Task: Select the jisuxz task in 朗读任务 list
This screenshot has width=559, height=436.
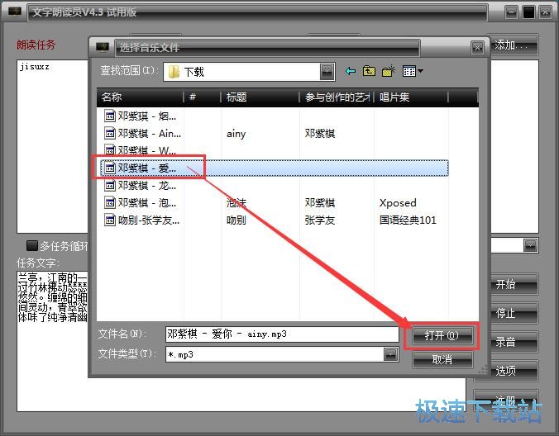Action: (x=35, y=67)
